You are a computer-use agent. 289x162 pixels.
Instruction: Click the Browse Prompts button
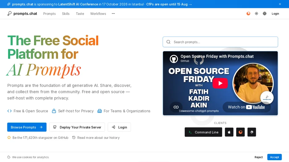27,127
